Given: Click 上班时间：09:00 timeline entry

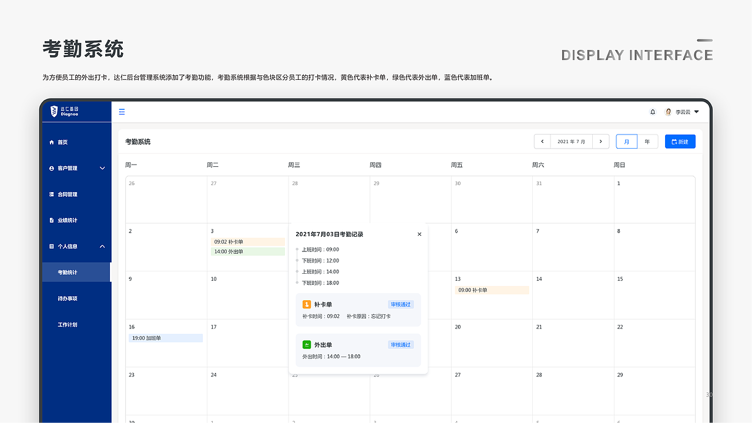Looking at the screenshot, I should pyautogui.click(x=320, y=250).
